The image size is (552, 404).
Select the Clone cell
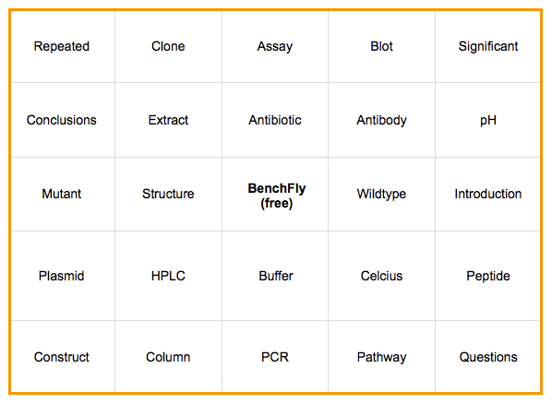pyautogui.click(x=168, y=47)
